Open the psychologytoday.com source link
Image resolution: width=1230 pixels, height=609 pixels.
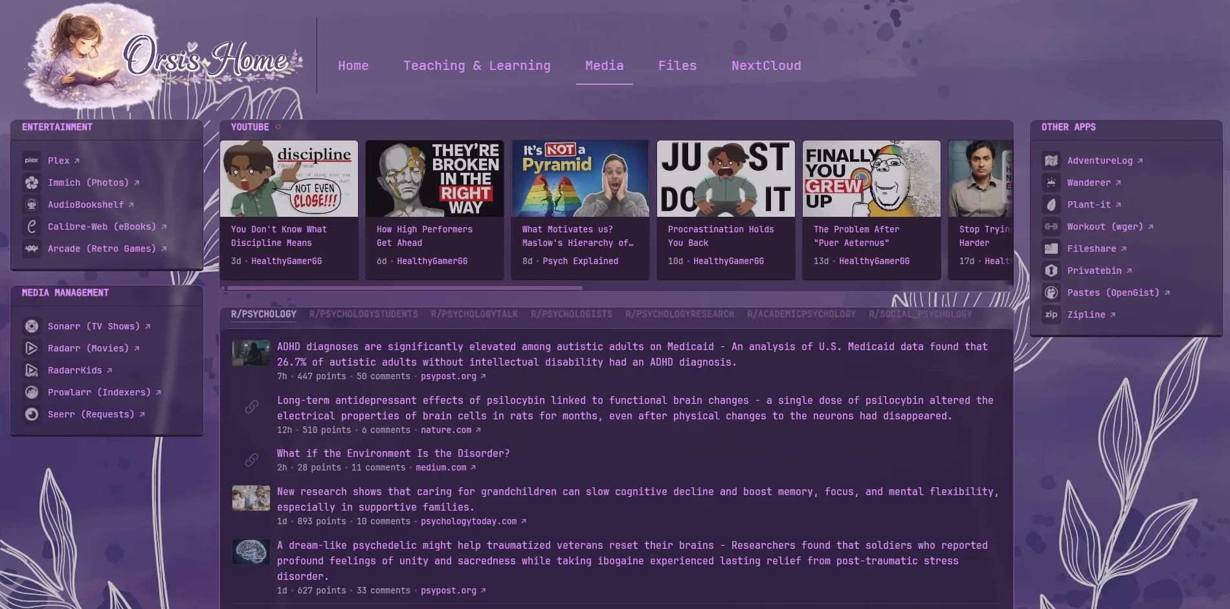click(473, 521)
